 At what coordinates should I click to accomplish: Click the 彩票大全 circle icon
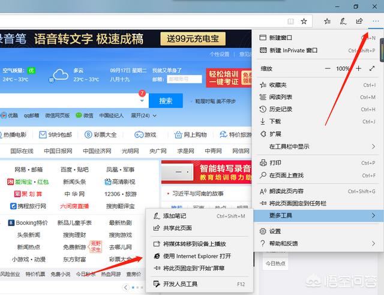[x=88, y=135]
